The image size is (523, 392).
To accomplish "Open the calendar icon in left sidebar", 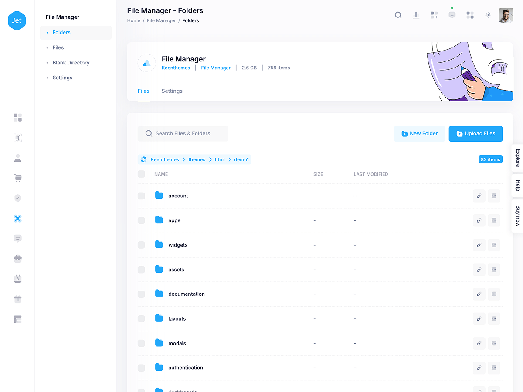I will point(17,279).
